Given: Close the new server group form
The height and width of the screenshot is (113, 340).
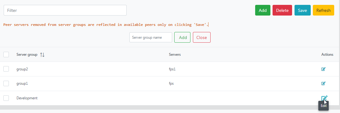Looking at the screenshot, I should click(x=202, y=37).
